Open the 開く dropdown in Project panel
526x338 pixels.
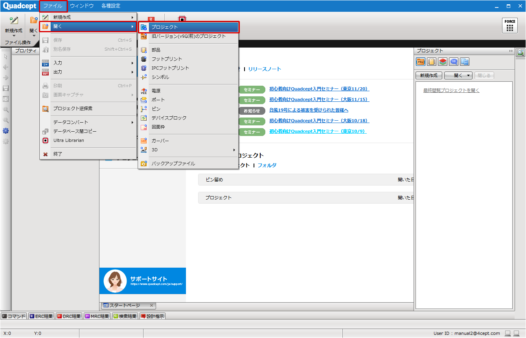click(458, 75)
